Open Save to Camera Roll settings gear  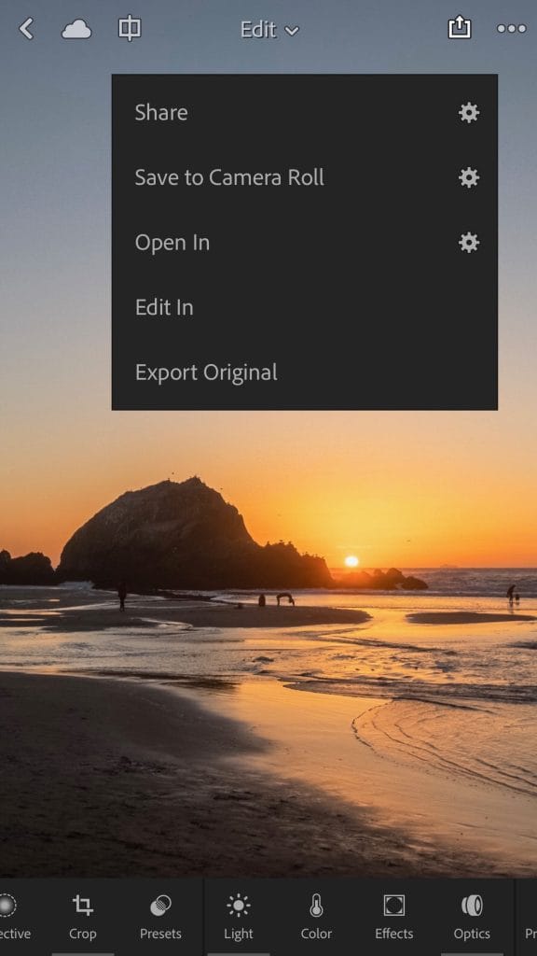click(469, 177)
